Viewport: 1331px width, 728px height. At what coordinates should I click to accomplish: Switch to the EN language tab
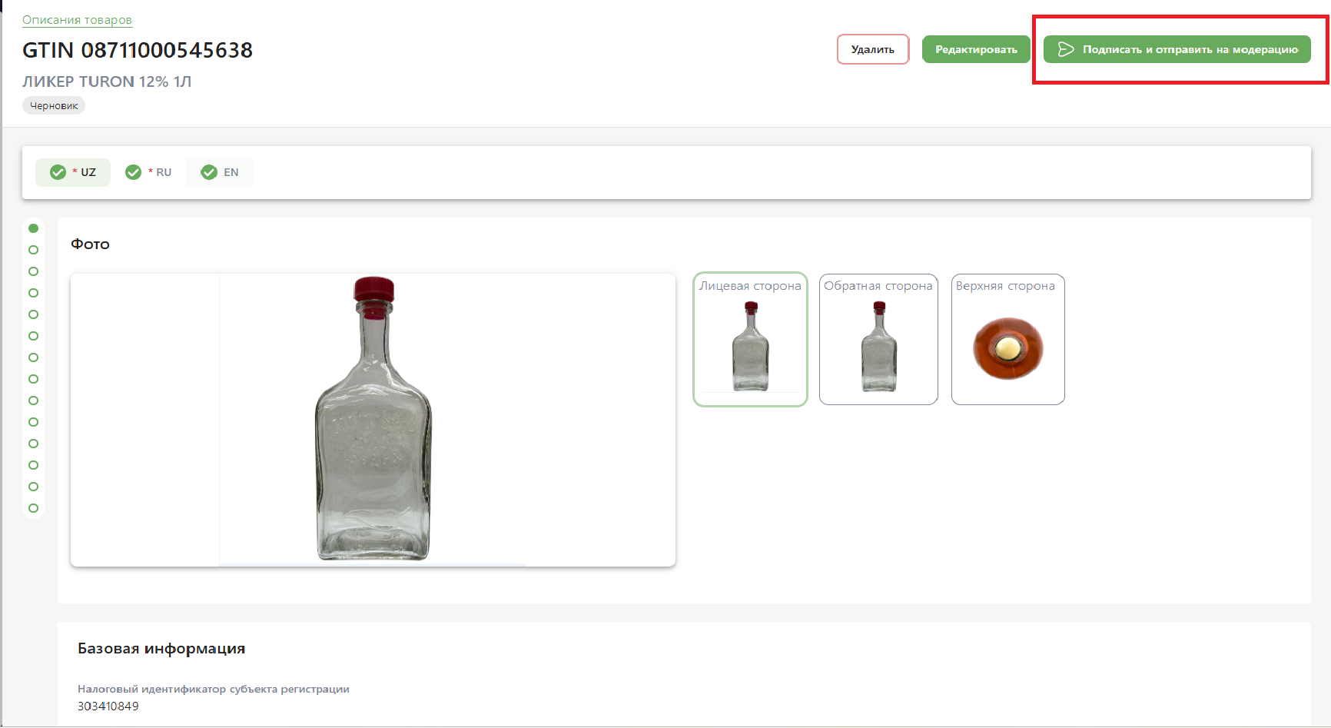pyautogui.click(x=221, y=172)
